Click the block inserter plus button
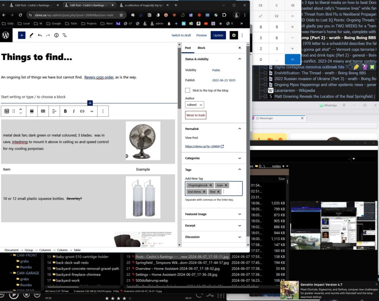Viewport: 379px width, 301px height. [x=22, y=35]
